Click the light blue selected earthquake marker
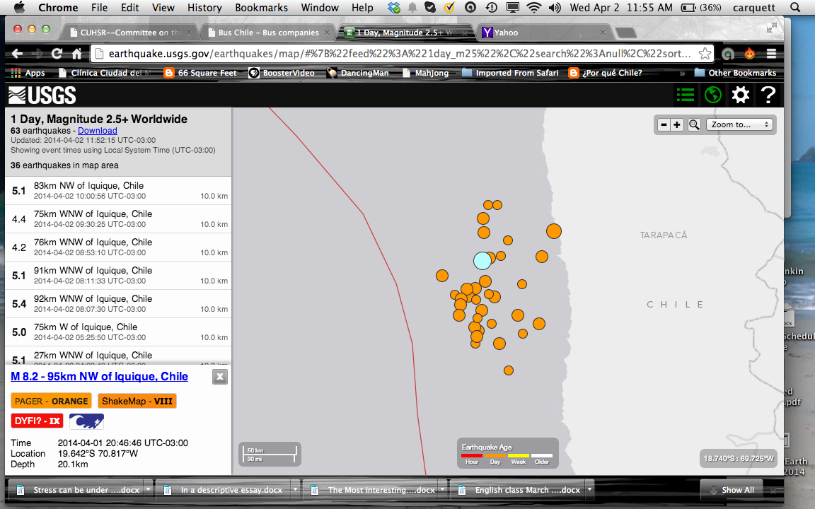The height and width of the screenshot is (509, 815). pyautogui.click(x=482, y=261)
